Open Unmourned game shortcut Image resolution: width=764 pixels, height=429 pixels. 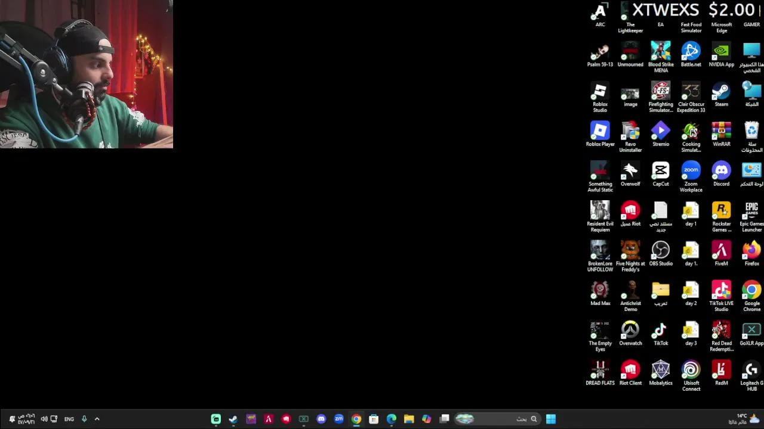click(630, 55)
